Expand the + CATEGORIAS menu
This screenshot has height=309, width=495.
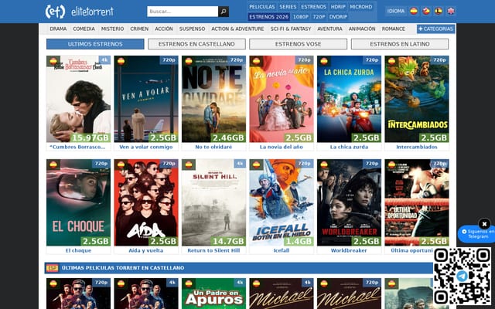pyautogui.click(x=435, y=29)
